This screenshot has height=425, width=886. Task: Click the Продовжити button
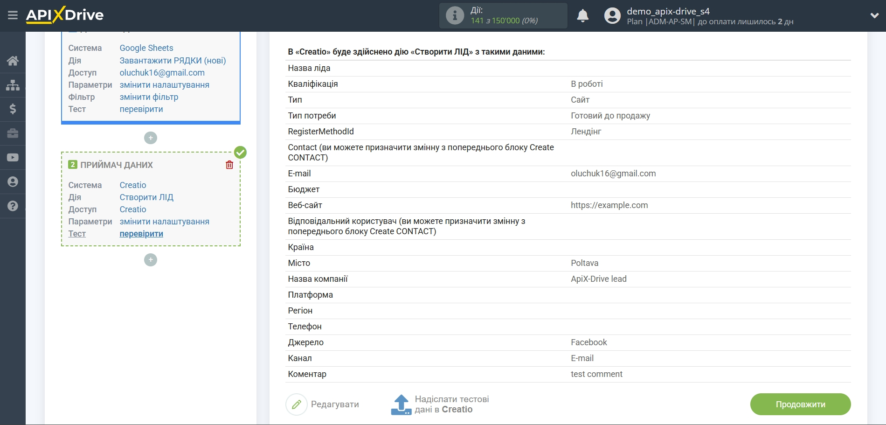800,404
